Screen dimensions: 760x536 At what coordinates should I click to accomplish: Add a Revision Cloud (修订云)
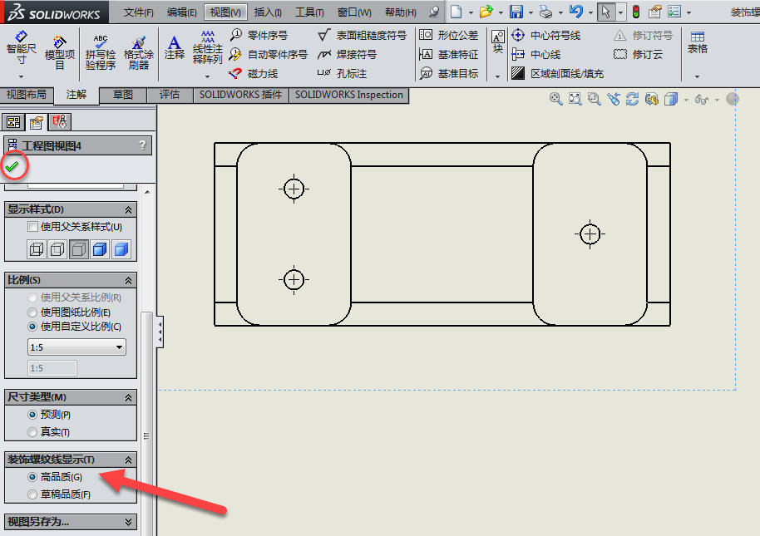pyautogui.click(x=639, y=54)
